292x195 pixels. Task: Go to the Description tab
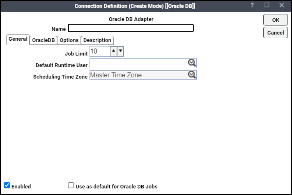[x=97, y=40]
